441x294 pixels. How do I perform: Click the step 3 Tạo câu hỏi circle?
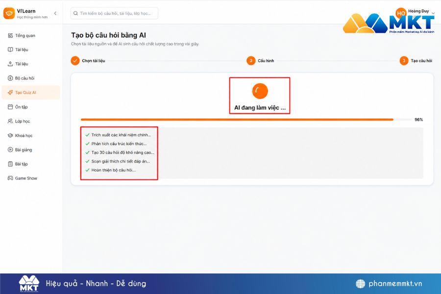click(x=404, y=61)
